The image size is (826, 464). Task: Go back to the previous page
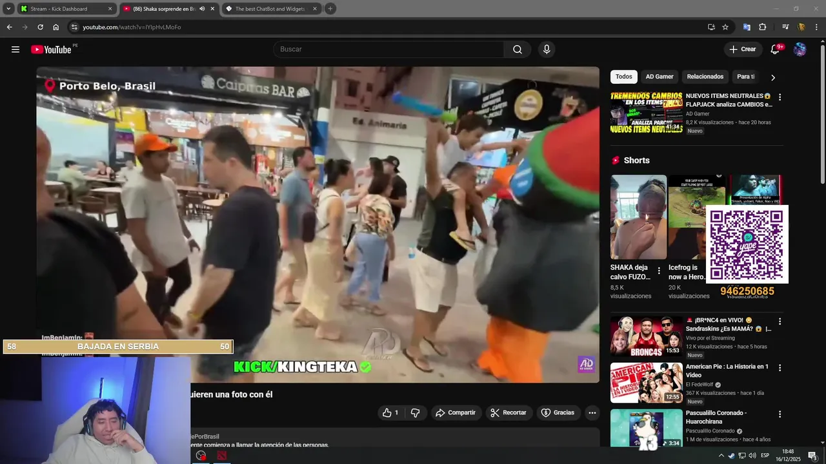pos(9,27)
